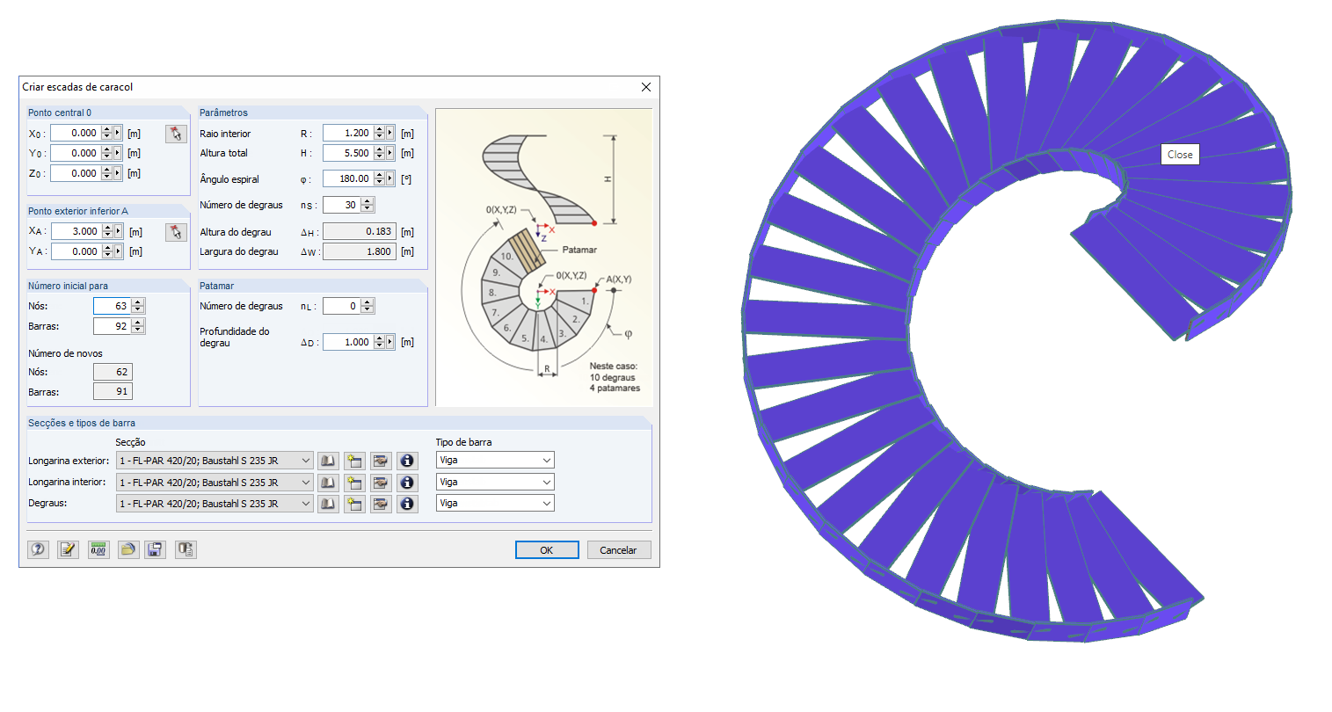Screen dimensions: 1332x712
Task: Show section info for Longarina interior
Action: [407, 483]
